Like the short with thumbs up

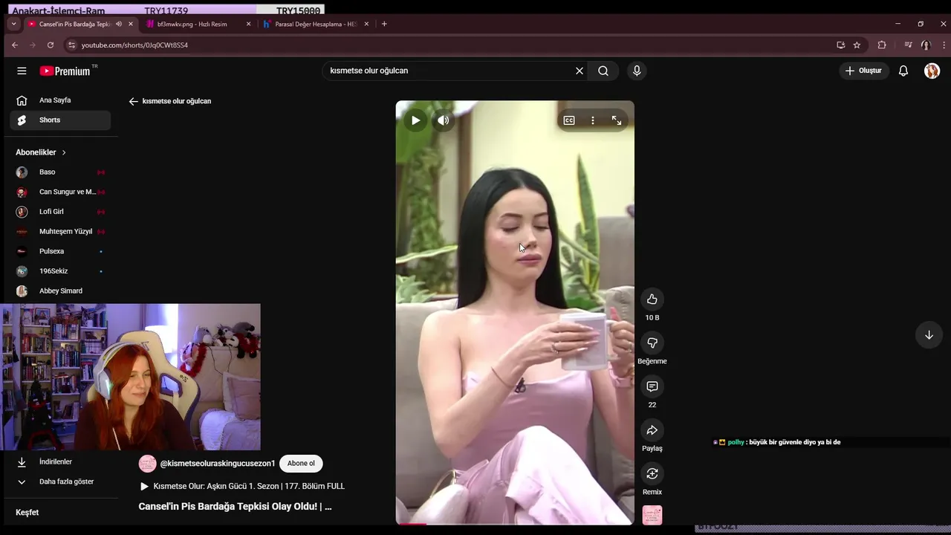(652, 299)
